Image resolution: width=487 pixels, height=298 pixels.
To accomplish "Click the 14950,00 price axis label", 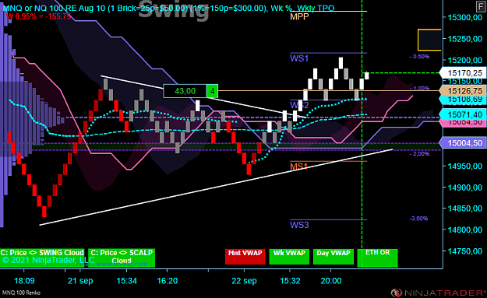I will click(x=465, y=167).
